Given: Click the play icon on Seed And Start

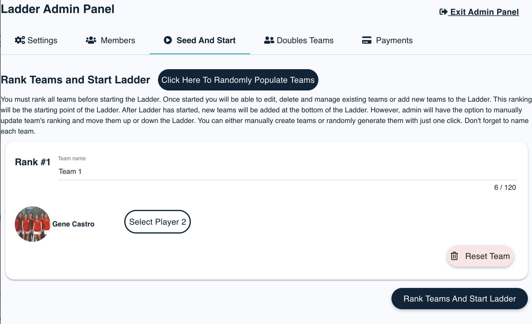Looking at the screenshot, I should tap(168, 40).
